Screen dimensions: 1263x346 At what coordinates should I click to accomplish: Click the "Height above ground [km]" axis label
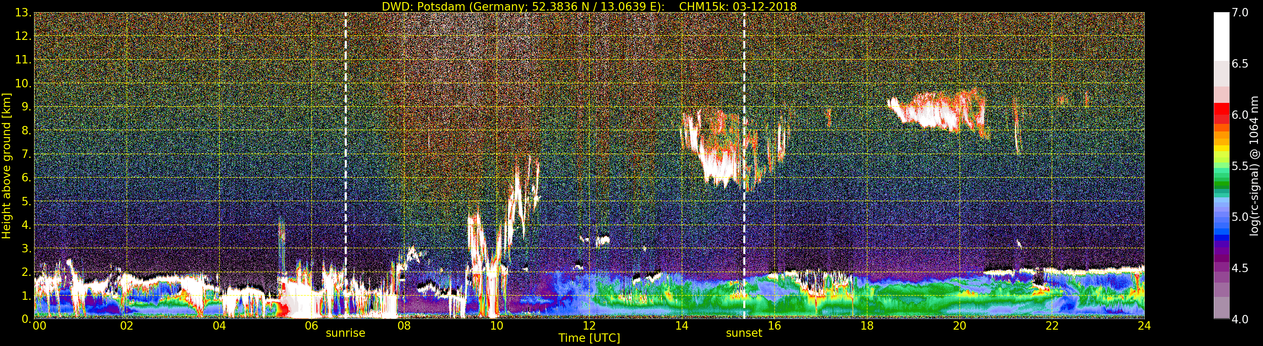tap(6, 165)
